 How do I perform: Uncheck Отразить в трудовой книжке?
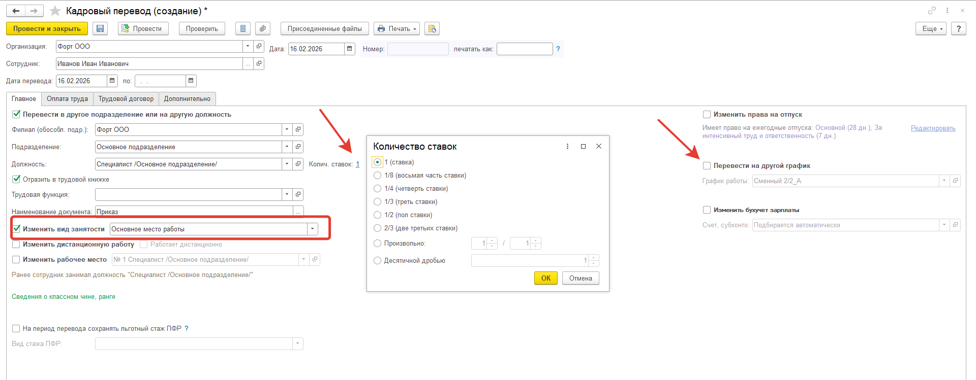point(16,179)
